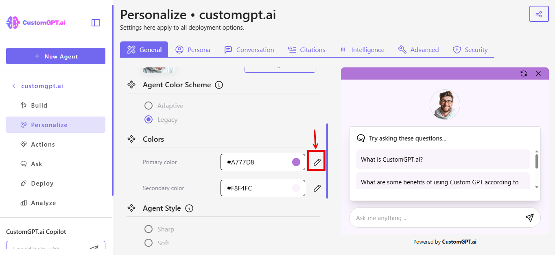
Task: Send a message using the paper plane icon
Action: pos(529,218)
